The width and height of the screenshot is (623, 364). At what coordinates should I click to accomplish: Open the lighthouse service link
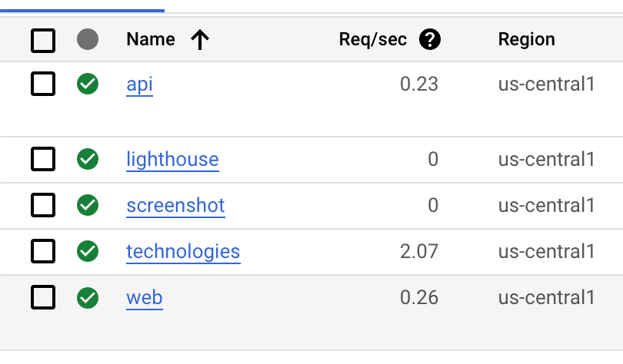point(172,160)
